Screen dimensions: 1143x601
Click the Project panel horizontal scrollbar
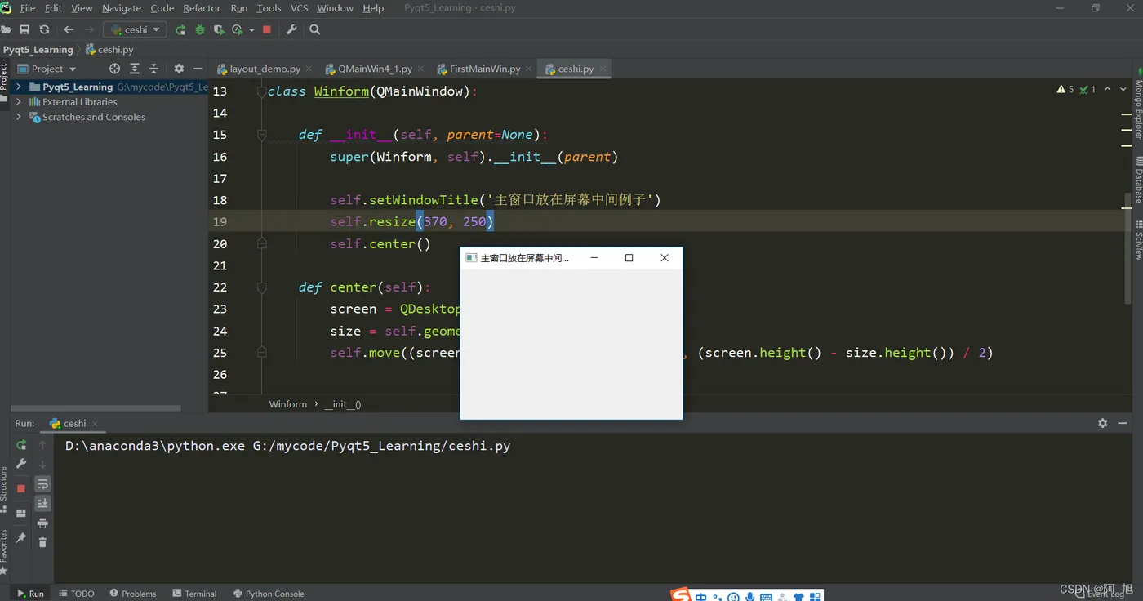pos(96,407)
